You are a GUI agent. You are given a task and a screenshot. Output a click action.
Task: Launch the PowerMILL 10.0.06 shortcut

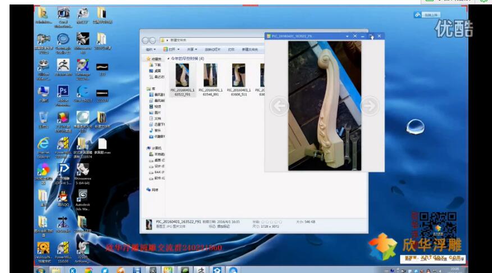coord(63,252)
